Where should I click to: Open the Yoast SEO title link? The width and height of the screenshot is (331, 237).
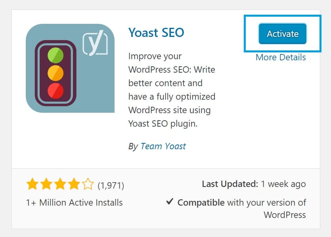click(x=156, y=33)
